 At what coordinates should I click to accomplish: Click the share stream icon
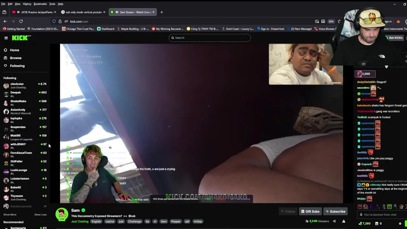[334, 221]
